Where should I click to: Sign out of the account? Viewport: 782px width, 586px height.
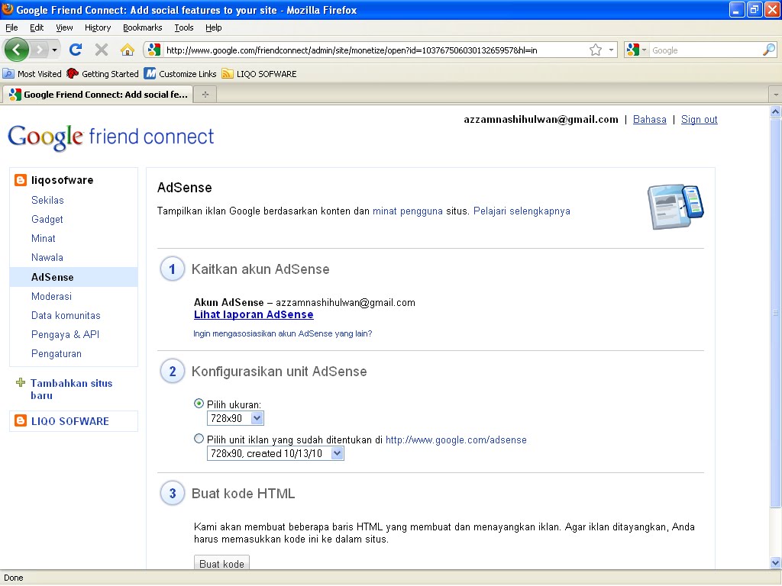(x=700, y=119)
